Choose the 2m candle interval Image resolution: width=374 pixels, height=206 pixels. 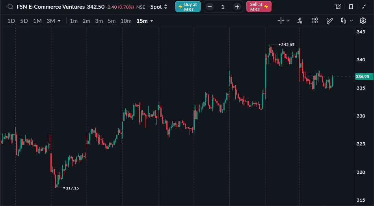tap(86, 21)
